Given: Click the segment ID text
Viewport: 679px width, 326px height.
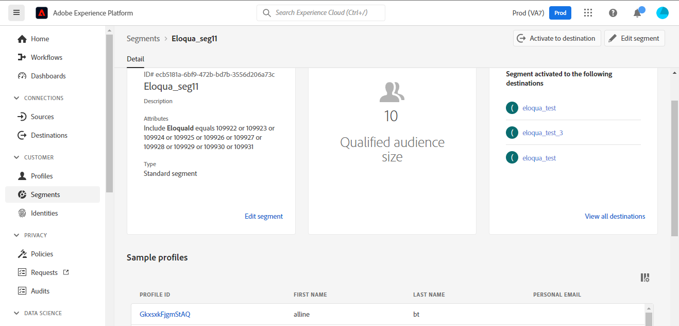Looking at the screenshot, I should click(209, 74).
